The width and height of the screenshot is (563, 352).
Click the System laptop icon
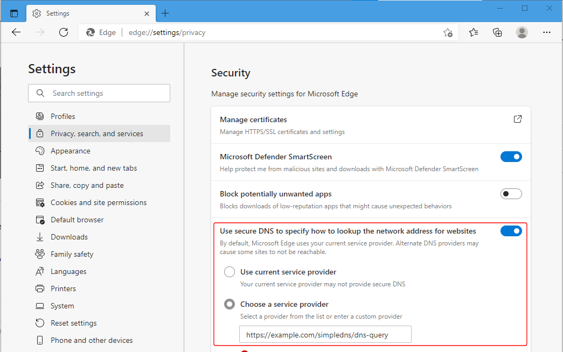40,306
